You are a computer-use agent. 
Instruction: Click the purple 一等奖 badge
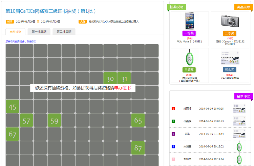[189, 33]
